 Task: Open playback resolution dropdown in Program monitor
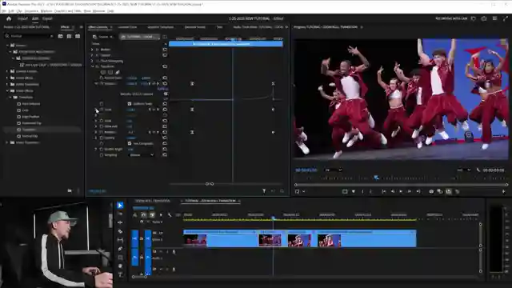tap(464, 170)
